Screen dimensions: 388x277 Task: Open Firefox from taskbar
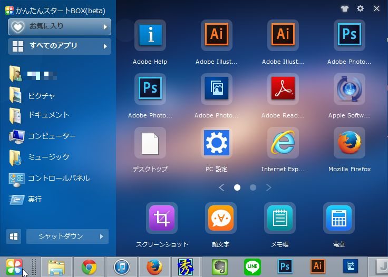(154, 267)
